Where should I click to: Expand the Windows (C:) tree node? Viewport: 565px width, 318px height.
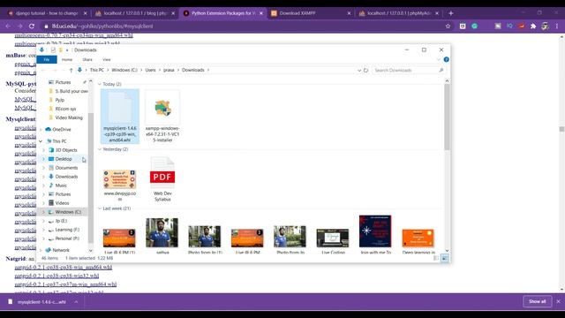[x=43, y=212]
